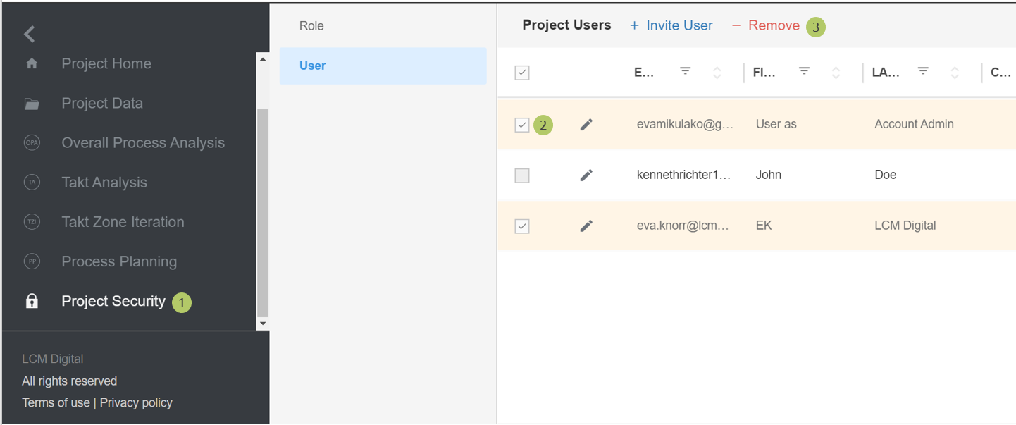Toggle the select-all checkbox in the table header
The image size is (1016, 425).
point(522,73)
